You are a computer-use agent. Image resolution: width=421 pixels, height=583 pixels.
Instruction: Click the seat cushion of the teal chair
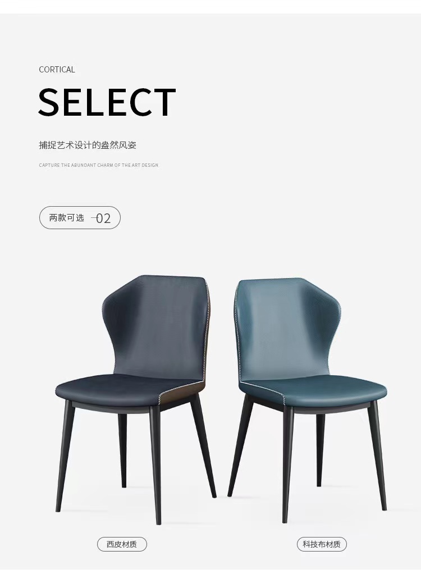point(316,390)
